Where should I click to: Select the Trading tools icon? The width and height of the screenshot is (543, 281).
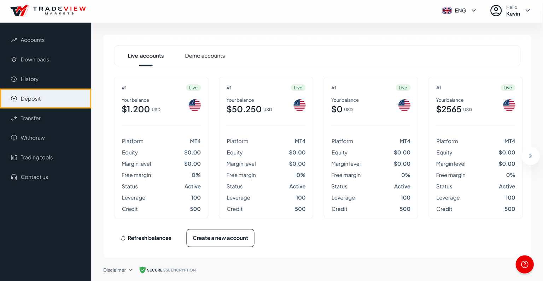tap(13, 157)
